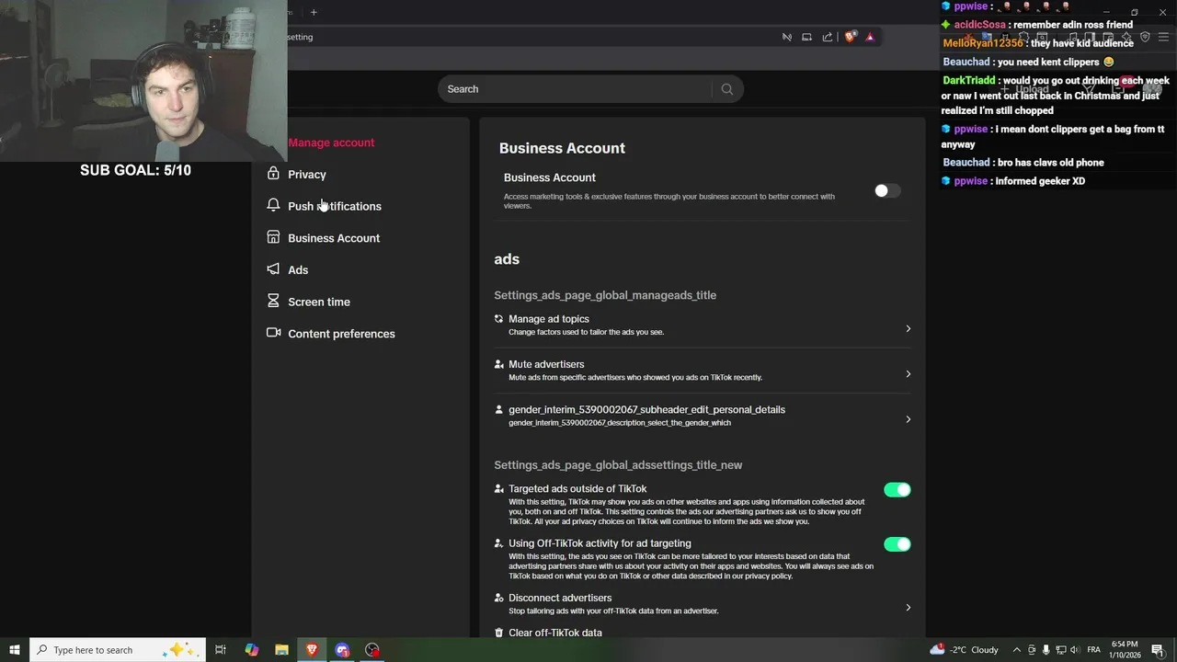Open Disconnect advertisers chevron
The image size is (1177, 662).
click(x=908, y=607)
